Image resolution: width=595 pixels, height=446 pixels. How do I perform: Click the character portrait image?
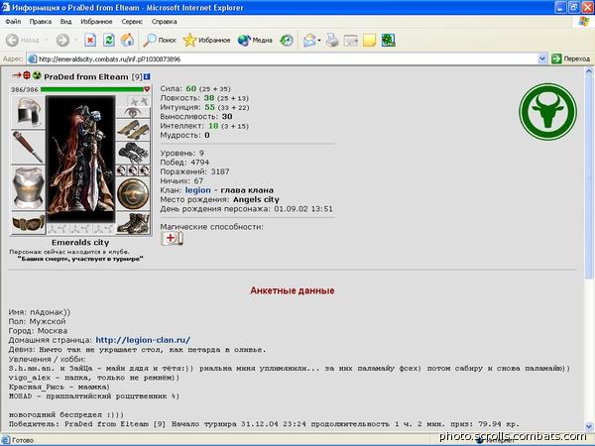[x=80, y=159]
